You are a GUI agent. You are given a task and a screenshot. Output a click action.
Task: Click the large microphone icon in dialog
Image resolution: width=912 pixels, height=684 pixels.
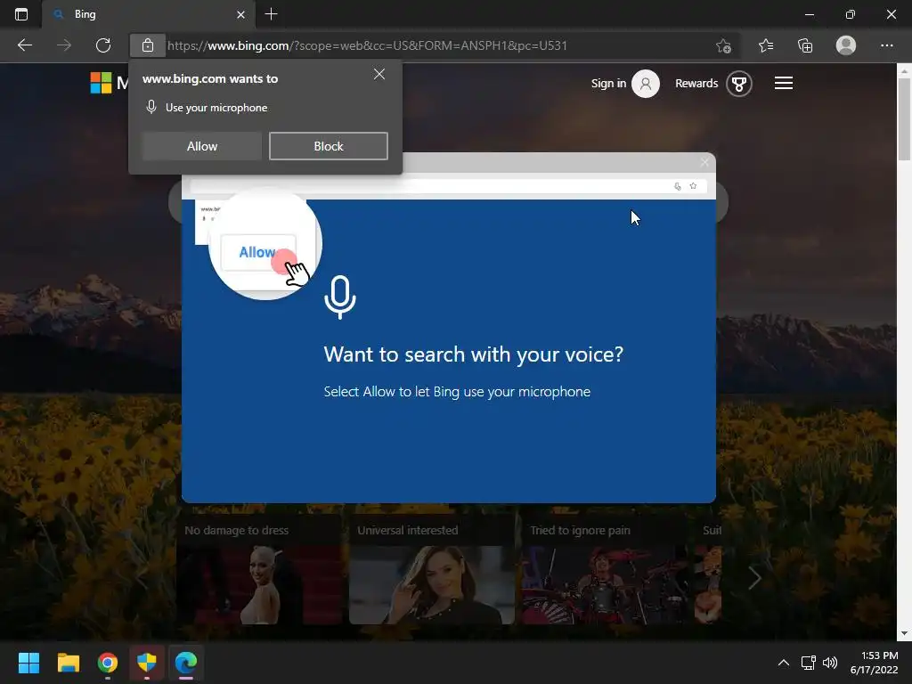[x=340, y=297]
